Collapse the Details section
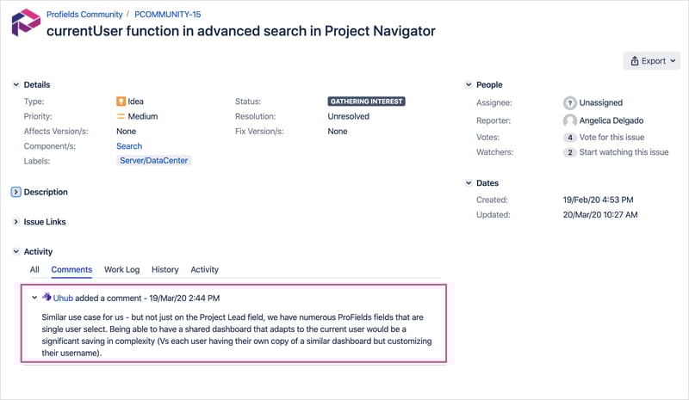This screenshot has width=689, height=400. [x=16, y=85]
